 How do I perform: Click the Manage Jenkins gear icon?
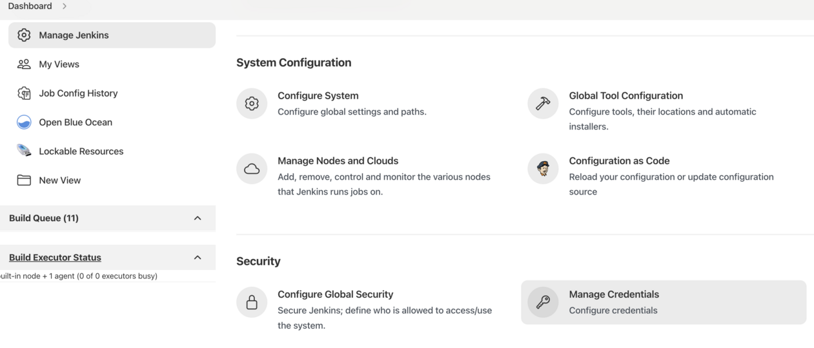24,35
